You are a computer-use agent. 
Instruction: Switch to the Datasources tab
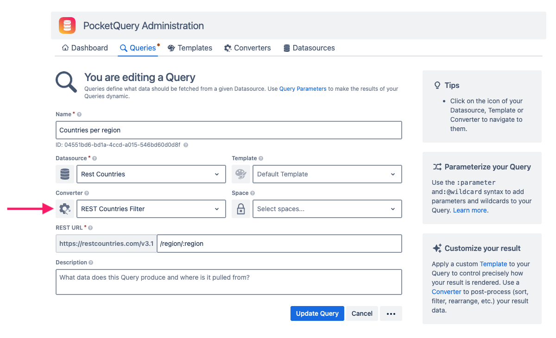pyautogui.click(x=309, y=48)
